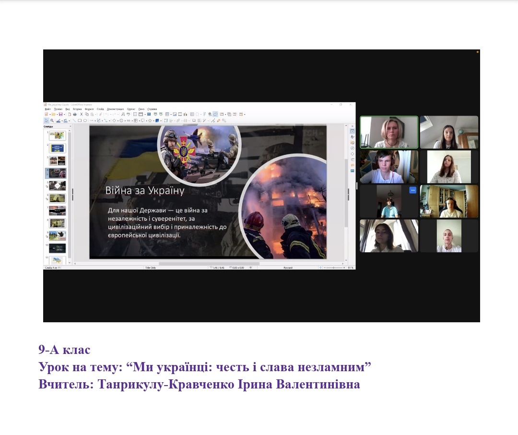
Task: Open the Sidebar Properties deck icon
Action: tap(353, 131)
